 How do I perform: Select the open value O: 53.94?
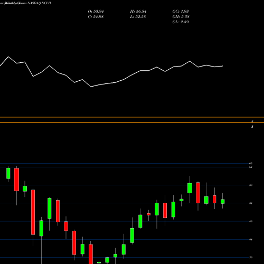point(96,12)
